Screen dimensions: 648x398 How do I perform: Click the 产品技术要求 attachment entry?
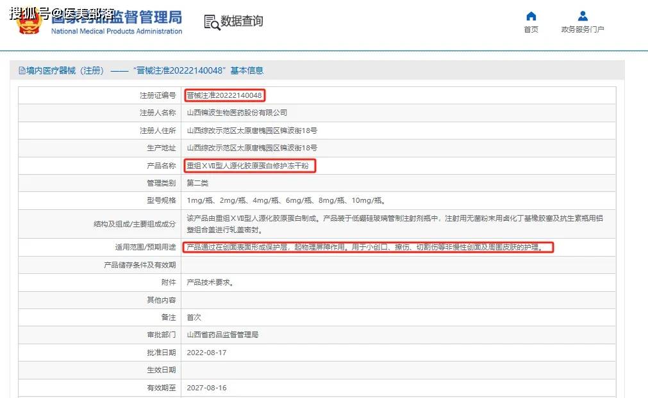coord(210,282)
